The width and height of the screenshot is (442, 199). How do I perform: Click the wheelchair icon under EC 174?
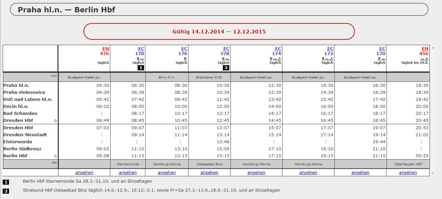point(279,59)
